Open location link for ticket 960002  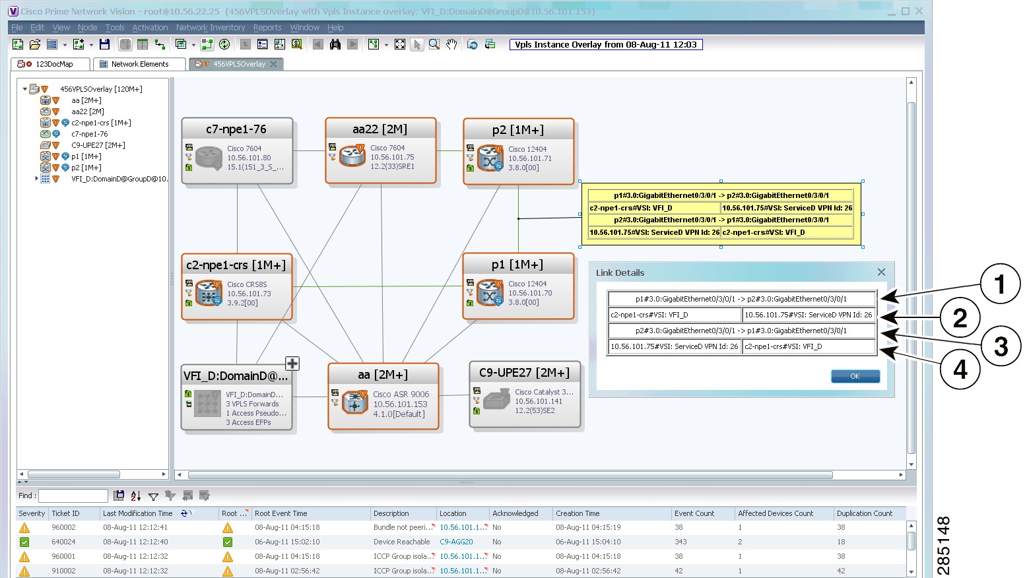point(462,528)
